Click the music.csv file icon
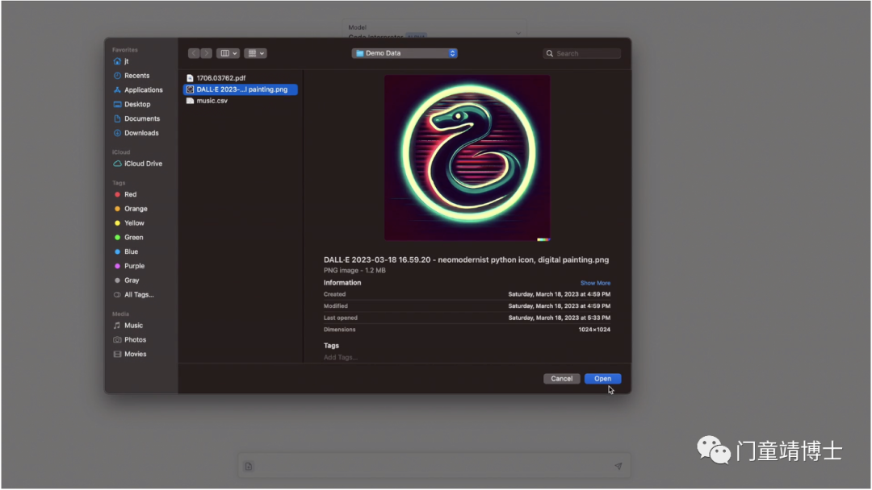The width and height of the screenshot is (872, 490). pos(191,101)
